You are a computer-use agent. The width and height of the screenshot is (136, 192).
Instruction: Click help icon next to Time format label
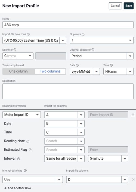point(111,65)
